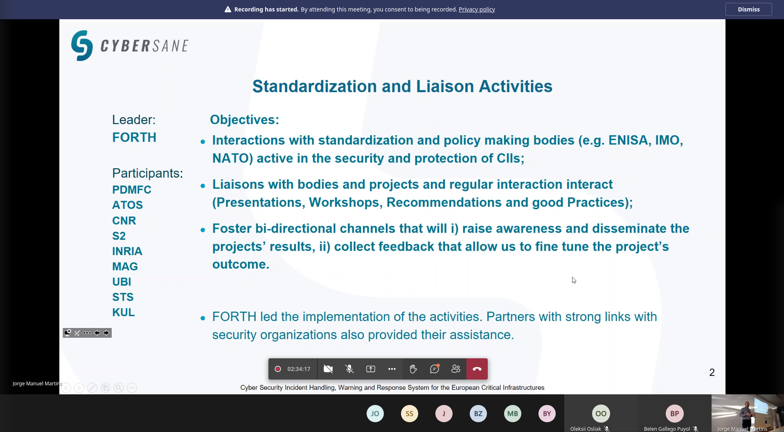Open Jorge Manuel Martins video thumbnail
Image resolution: width=784 pixels, height=432 pixels.
748,413
